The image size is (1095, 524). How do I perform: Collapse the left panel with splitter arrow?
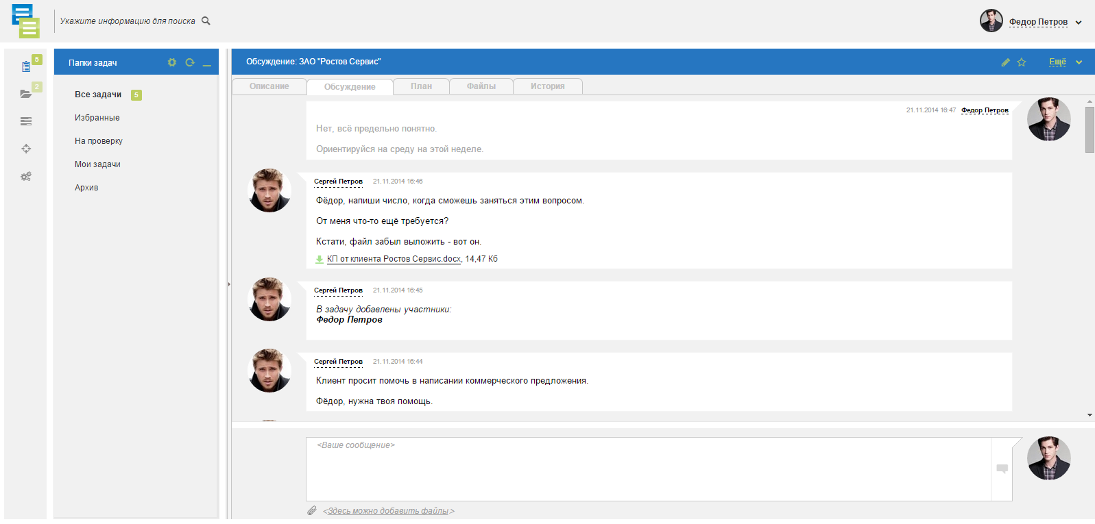coord(229,284)
